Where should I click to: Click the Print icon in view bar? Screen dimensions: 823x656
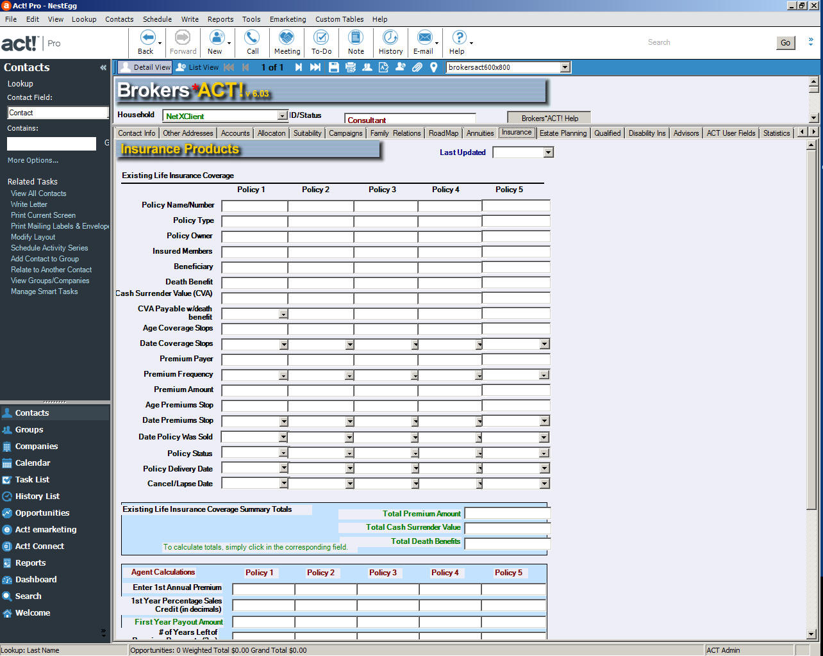[x=351, y=67]
